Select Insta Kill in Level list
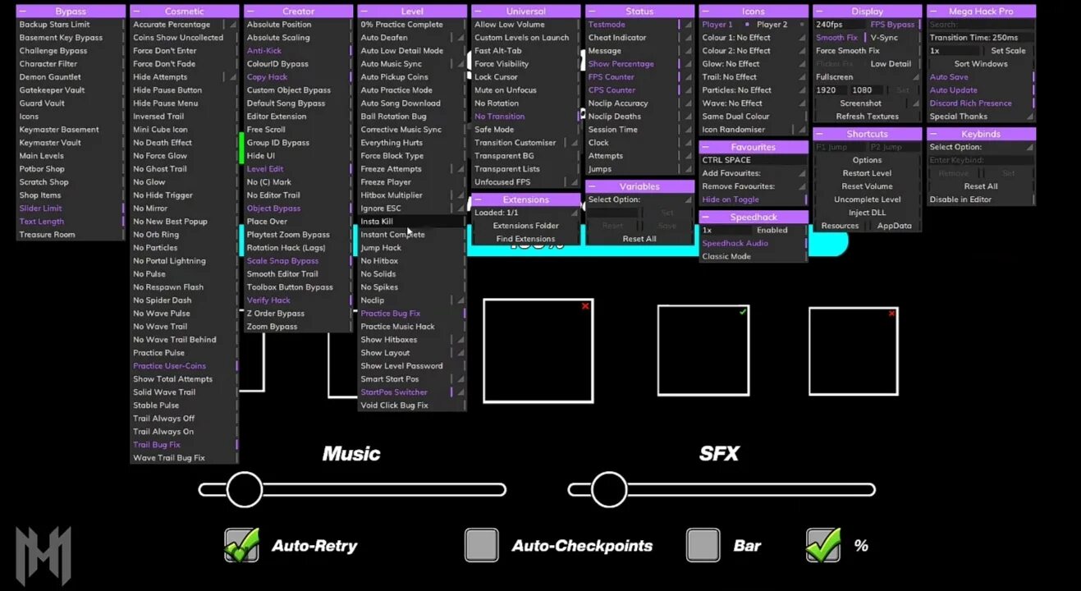The height and width of the screenshot is (591, 1081). (x=411, y=222)
